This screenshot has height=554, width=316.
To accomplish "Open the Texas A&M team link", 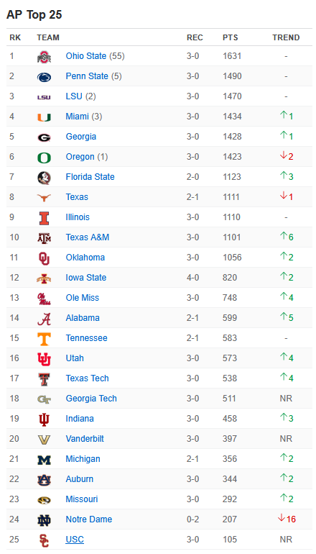I will [x=88, y=237].
